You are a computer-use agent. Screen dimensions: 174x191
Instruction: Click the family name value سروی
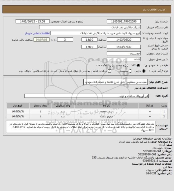coord(150,170)
